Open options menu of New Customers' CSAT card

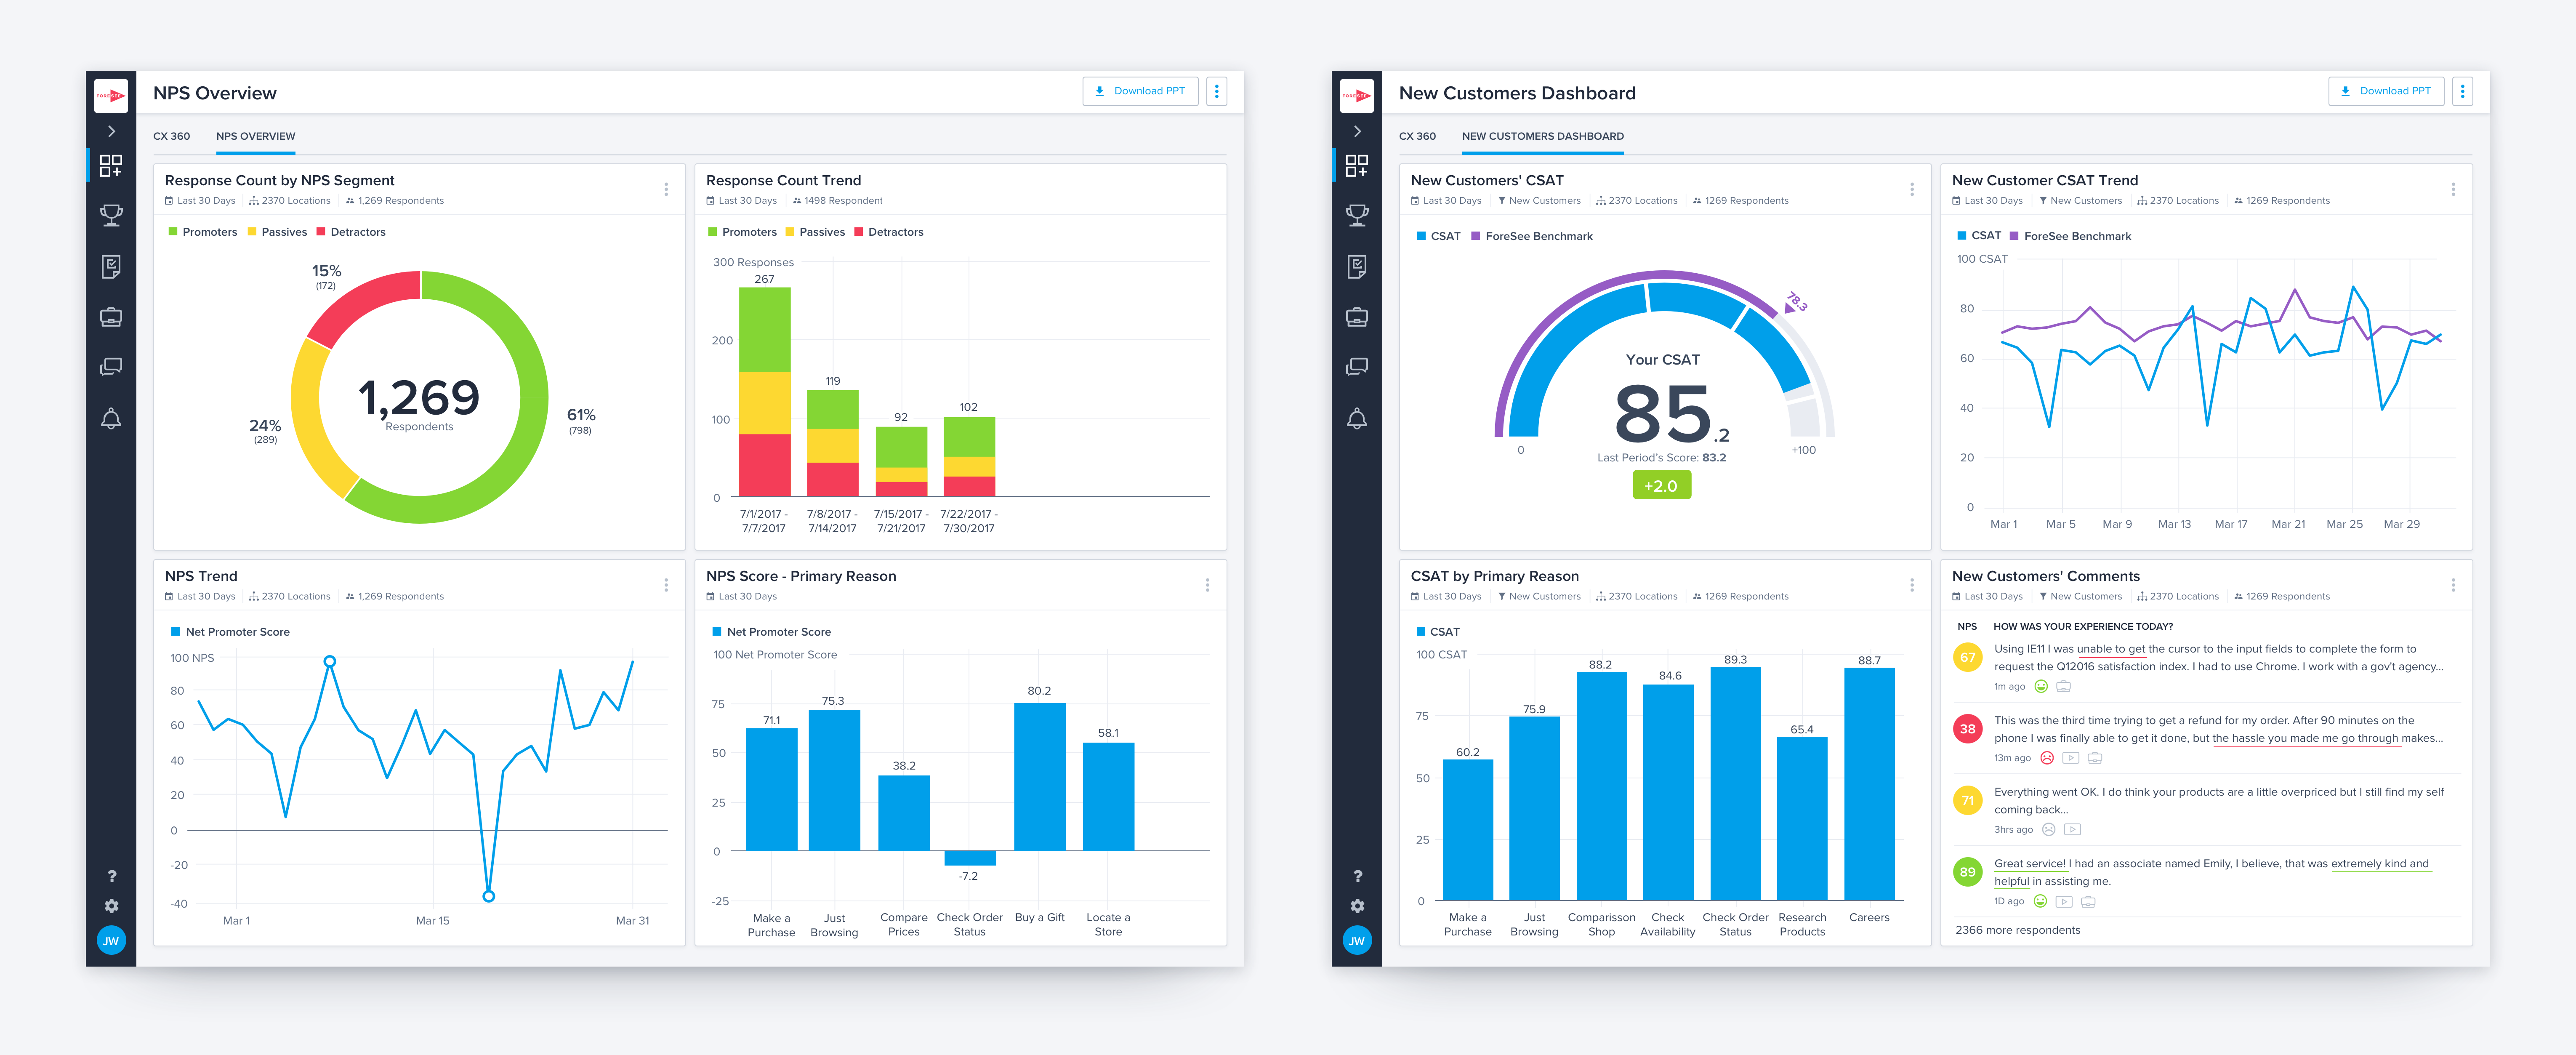1912,189
